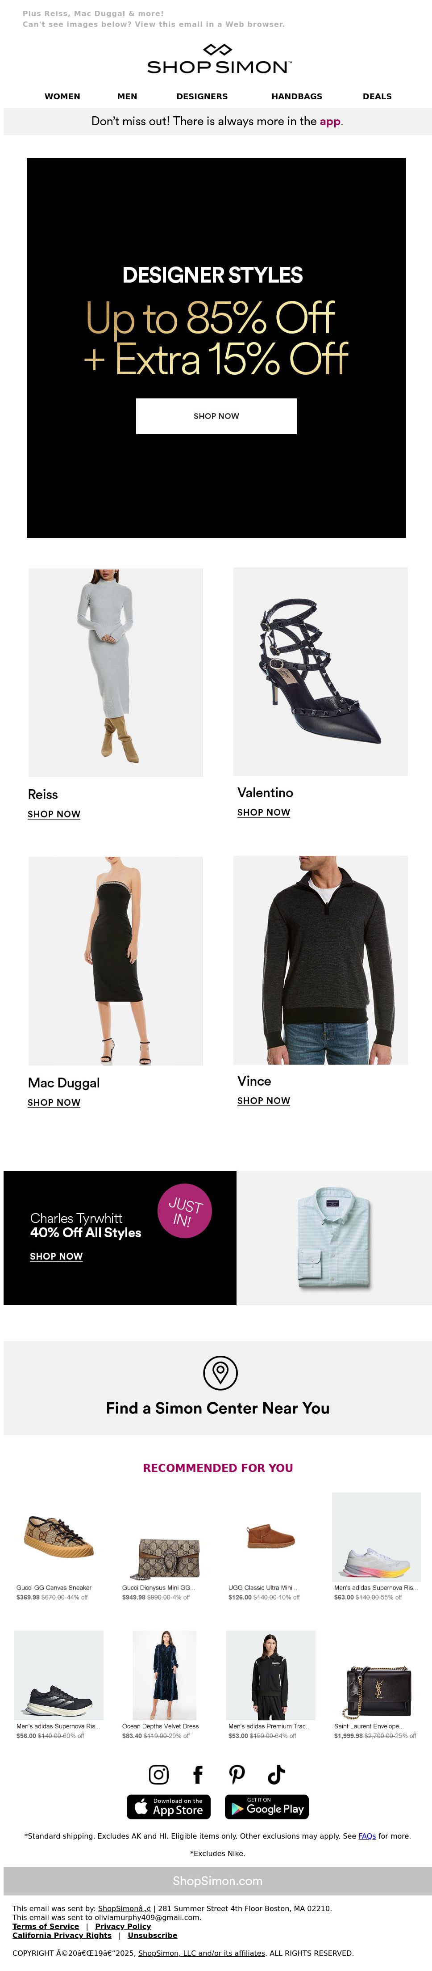Open the Facebook social icon
Image resolution: width=432 pixels, height=1971 pixels.
pyautogui.click(x=198, y=1774)
